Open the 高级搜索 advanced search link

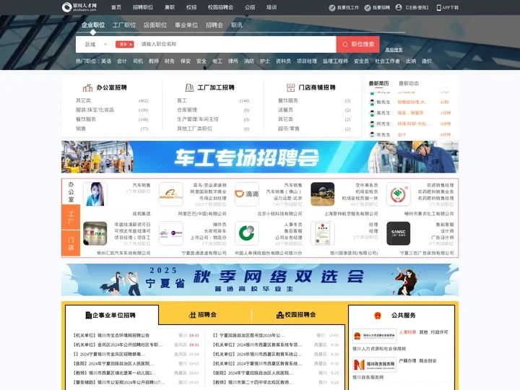pos(394,50)
